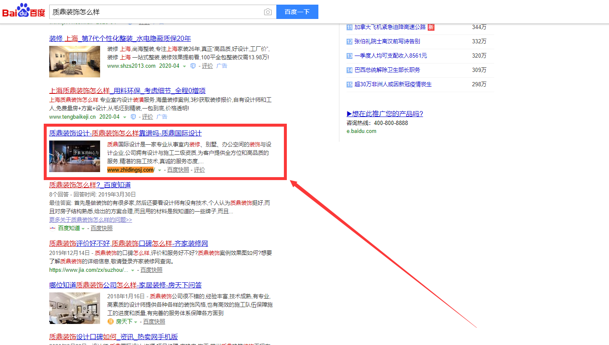Viewport: 609px width, 345px height.
Task: Open result 质鼎装饰设计 靠谱吗 质鼎国际设计
Action: (125, 133)
